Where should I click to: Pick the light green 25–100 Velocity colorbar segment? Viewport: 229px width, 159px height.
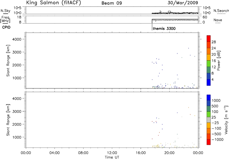(x=209, y=114)
